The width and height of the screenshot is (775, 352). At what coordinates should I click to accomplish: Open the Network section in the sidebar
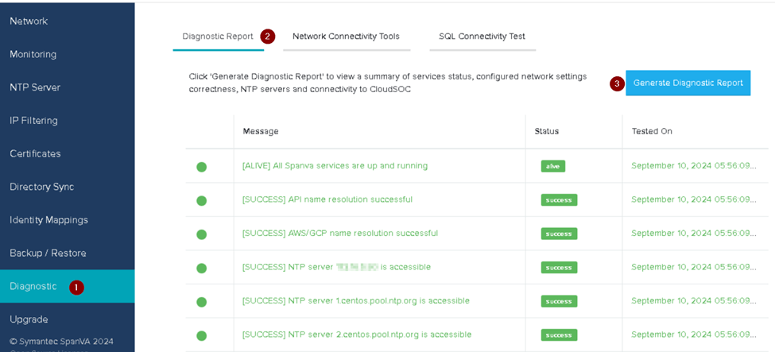click(29, 21)
